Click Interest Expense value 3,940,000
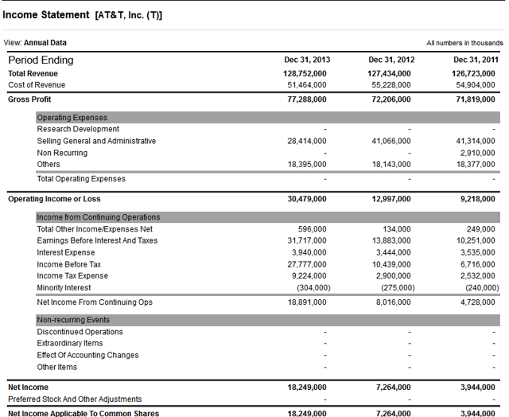 point(309,253)
